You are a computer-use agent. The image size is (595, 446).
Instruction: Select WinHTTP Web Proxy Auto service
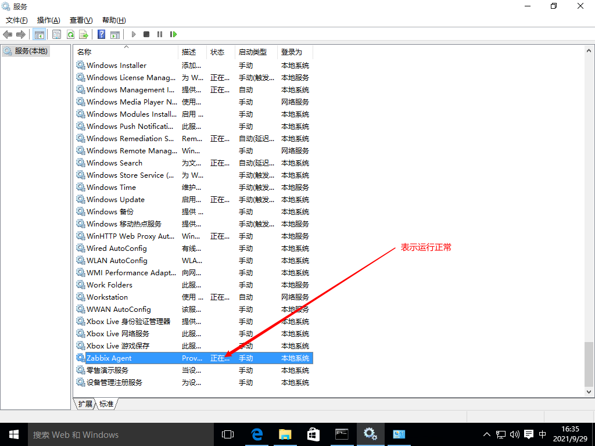[194, 236]
